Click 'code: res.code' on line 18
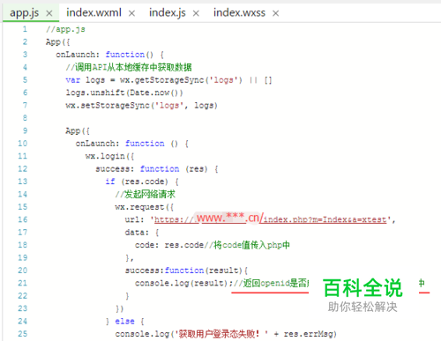The width and height of the screenshot is (441, 341). coord(169,245)
